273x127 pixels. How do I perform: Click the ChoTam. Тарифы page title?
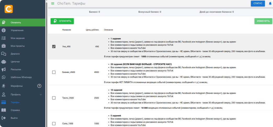coord(71,3)
